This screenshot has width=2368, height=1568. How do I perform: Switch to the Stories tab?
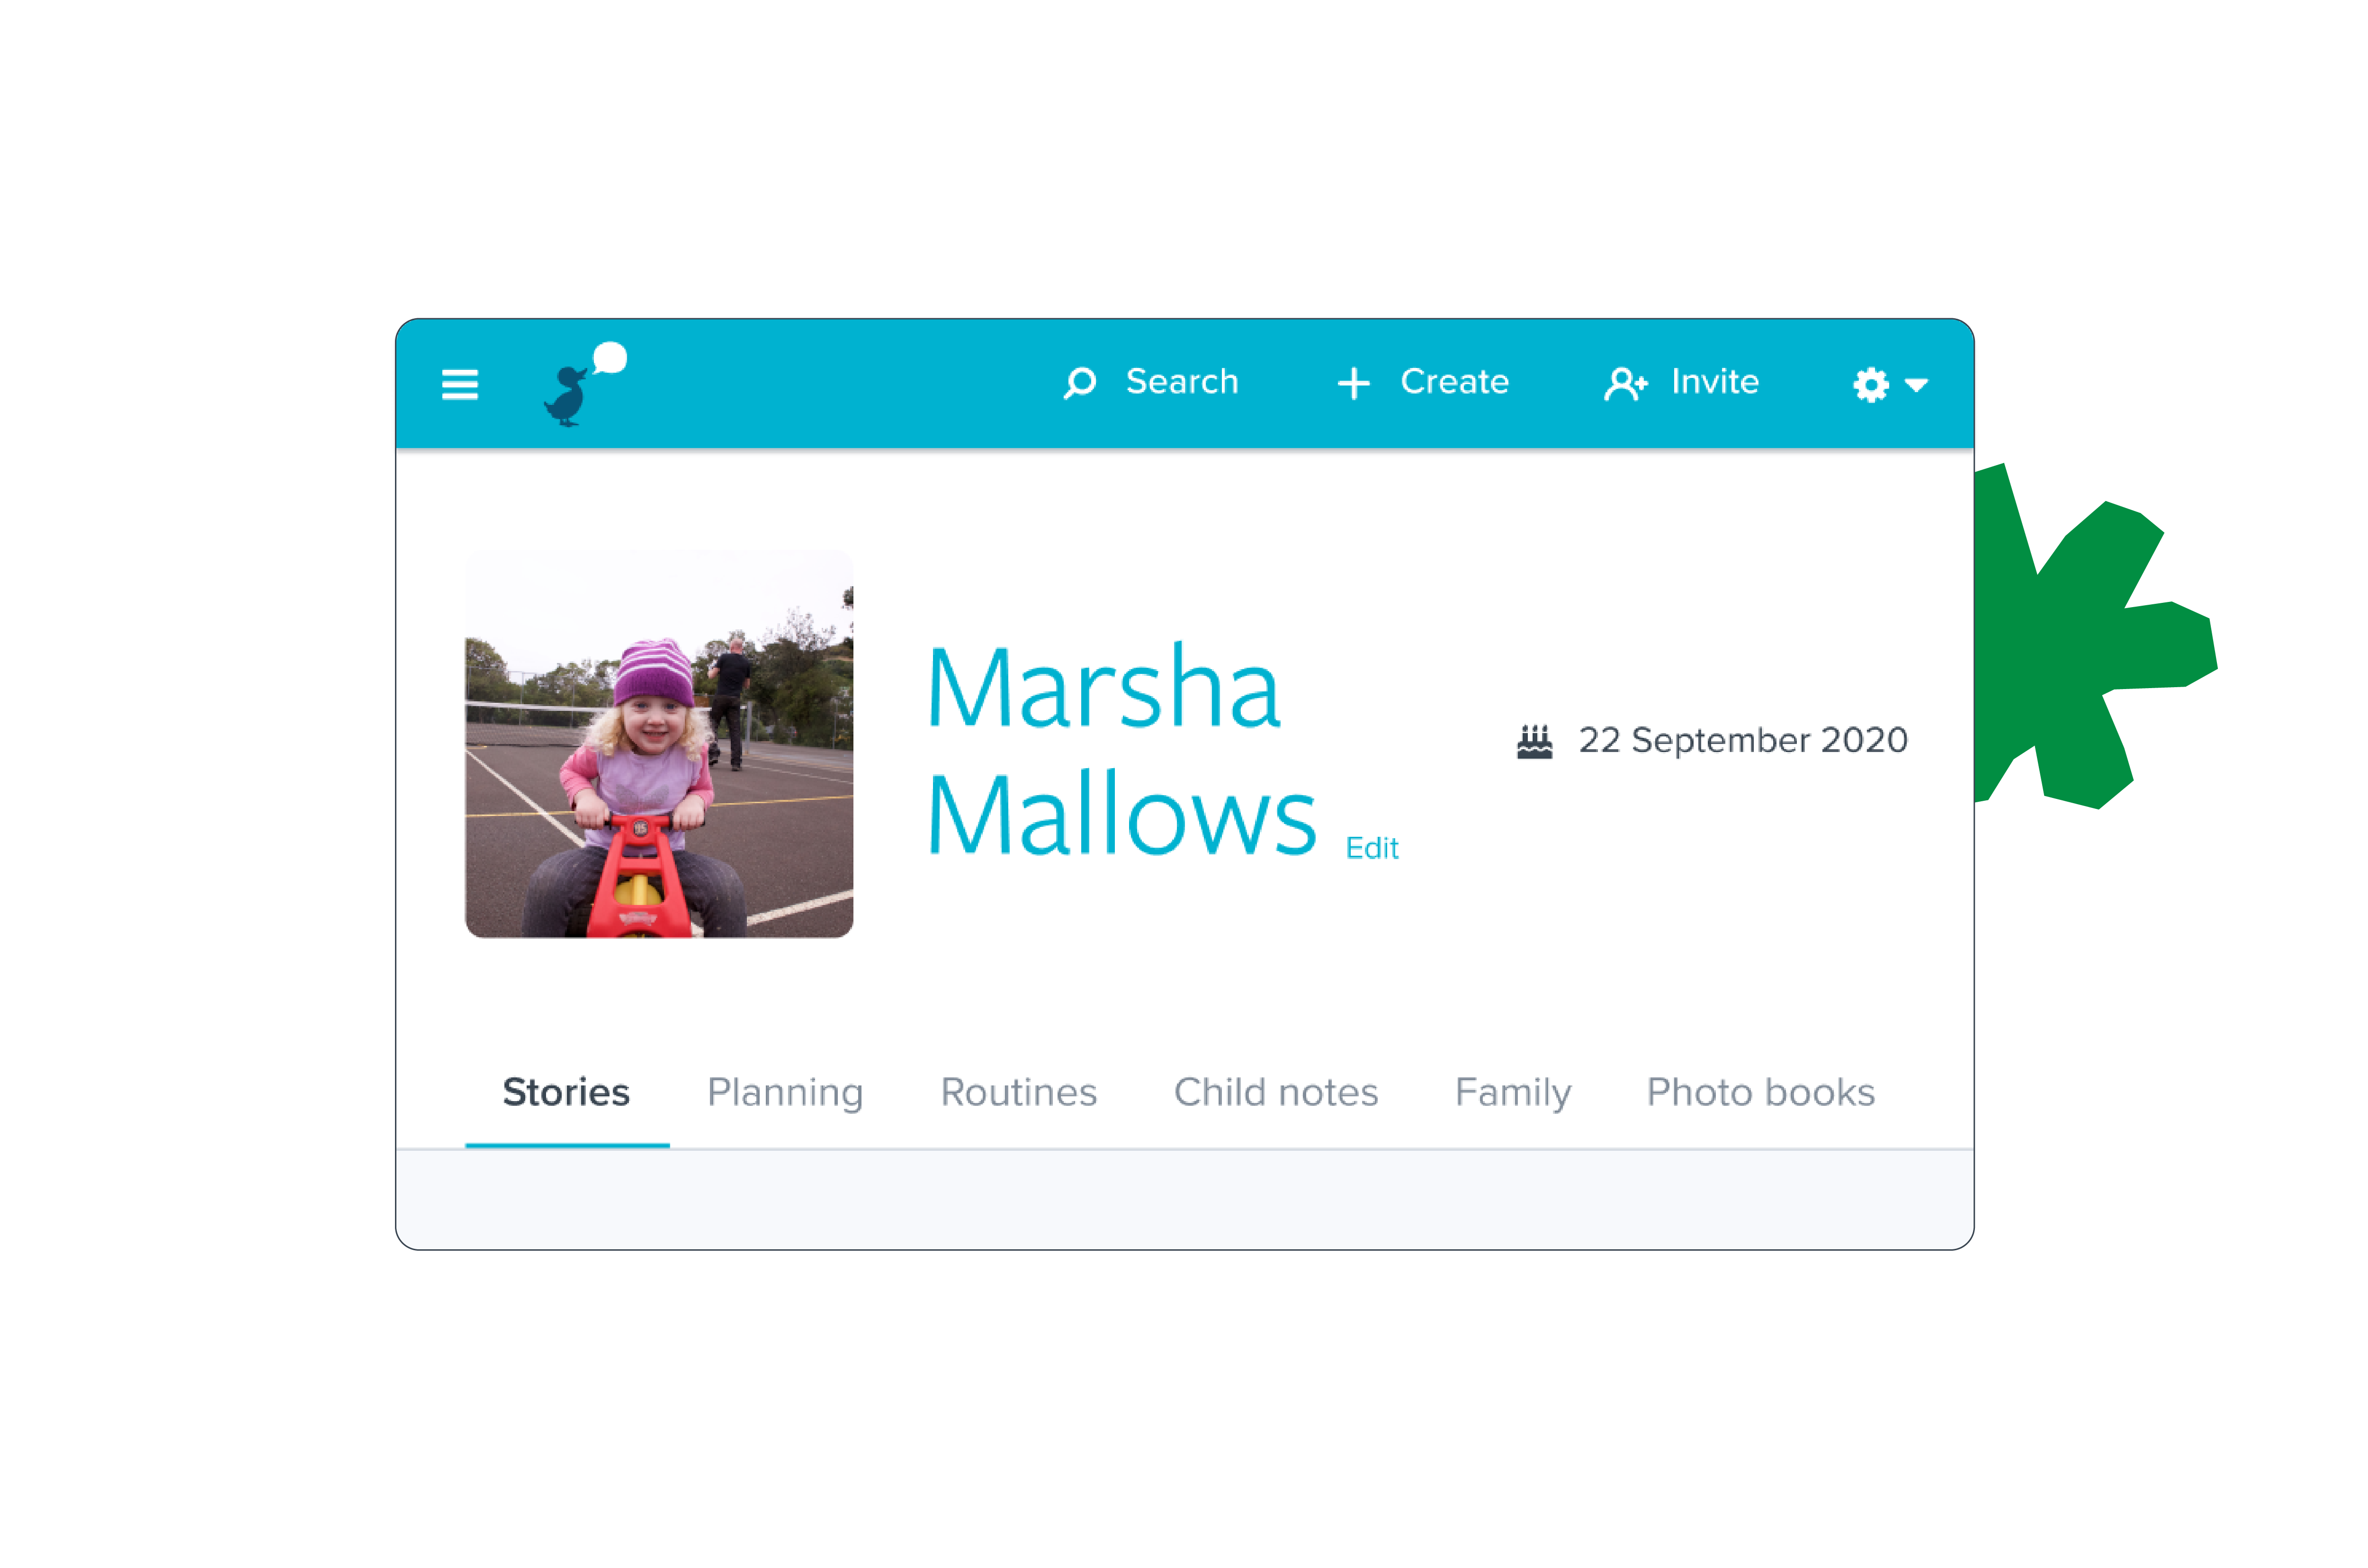tap(566, 1093)
